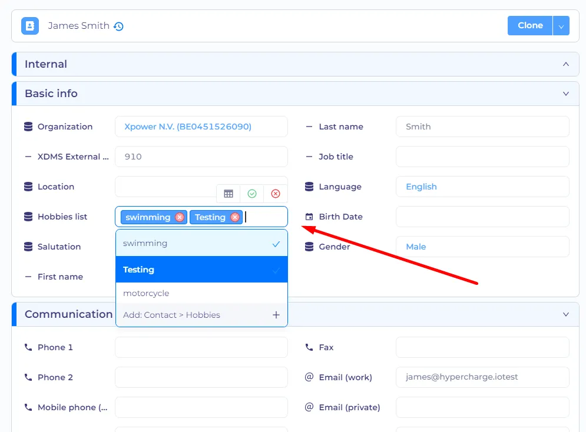This screenshot has width=586, height=432.
Task: Collapse the Basic info section chevron
Action: tap(566, 94)
